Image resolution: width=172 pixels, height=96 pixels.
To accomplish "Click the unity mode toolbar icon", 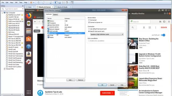I will click(x=67, y=2).
